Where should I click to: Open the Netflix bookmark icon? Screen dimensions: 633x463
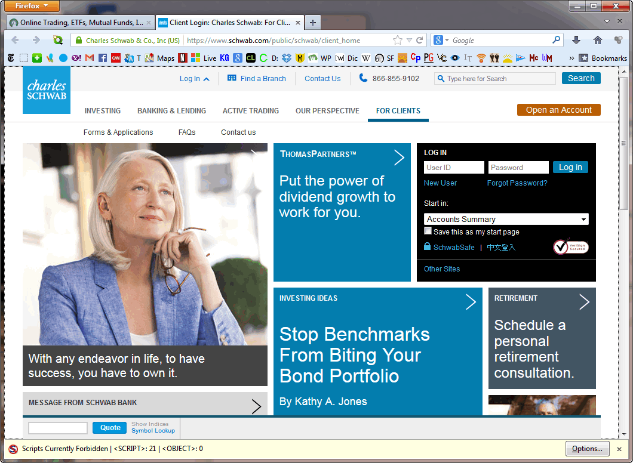183,58
